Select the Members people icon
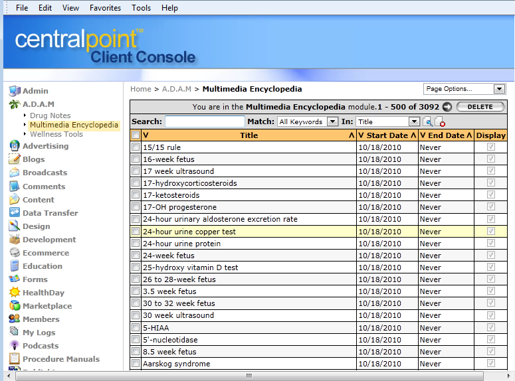This screenshot has width=515, height=381. coord(15,319)
